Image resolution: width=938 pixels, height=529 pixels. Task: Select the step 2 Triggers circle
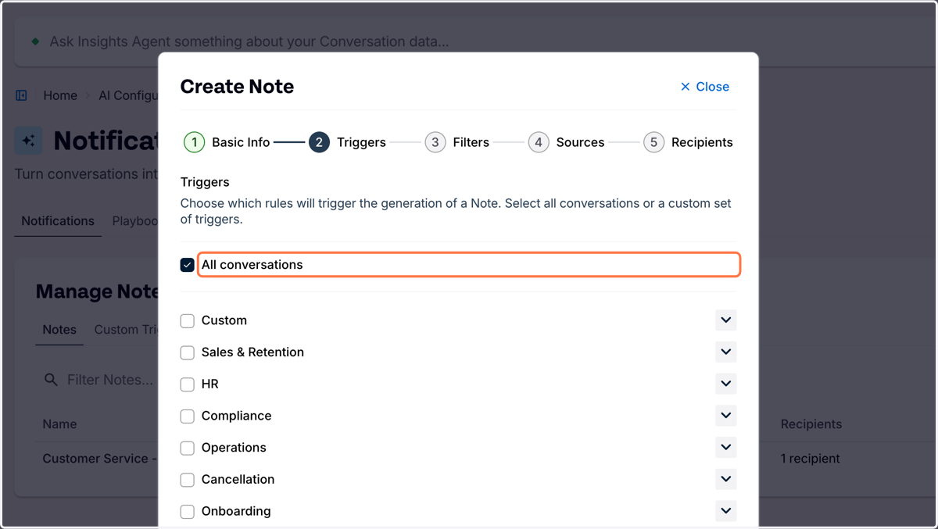[x=319, y=142]
